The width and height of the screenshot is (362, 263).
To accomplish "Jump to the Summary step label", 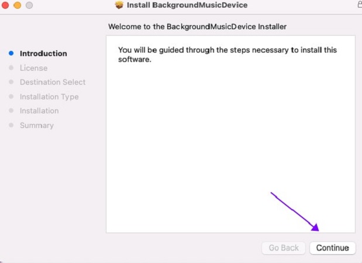I will 36,126.
